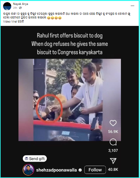The image size is (140, 178).
Task: Share the reel with the paper plane icon
Action: 113,161
